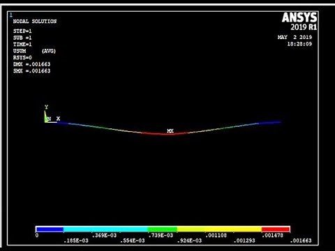Click the 'TIME=1' text
This screenshot has width=335, height=251.
click(x=22, y=45)
